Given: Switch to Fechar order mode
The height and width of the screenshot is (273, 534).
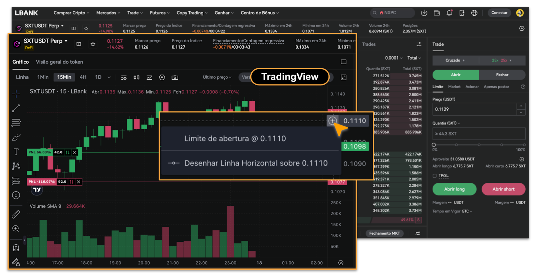Looking at the screenshot, I should (502, 75).
